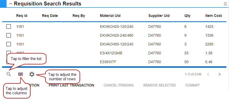This screenshot has width=229, height=100.
Task: Click the top-right collapse-to-top icon
Action: (225, 4)
